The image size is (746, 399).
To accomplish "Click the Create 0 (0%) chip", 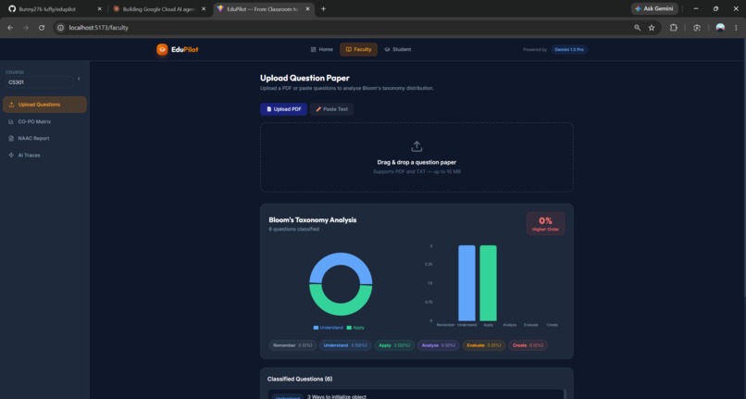I will [x=528, y=345].
